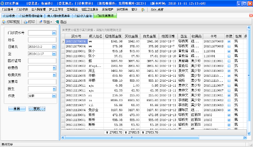Switch to the 病人明细费用清单 tab

(x=58, y=16)
